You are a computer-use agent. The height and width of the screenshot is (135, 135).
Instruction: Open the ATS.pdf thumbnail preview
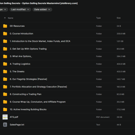(x=5, y=117)
